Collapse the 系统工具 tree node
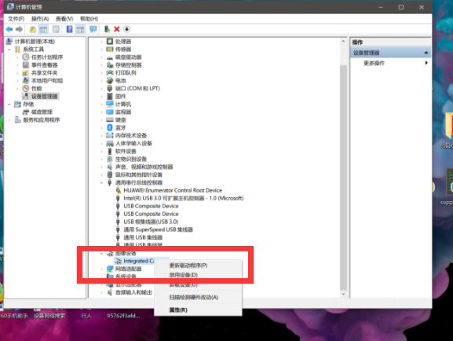This screenshot has height=341, width=453. [x=9, y=49]
